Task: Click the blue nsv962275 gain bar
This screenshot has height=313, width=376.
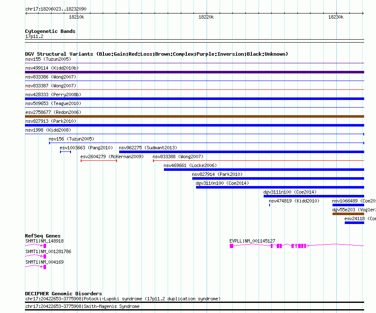Action: click(242, 152)
